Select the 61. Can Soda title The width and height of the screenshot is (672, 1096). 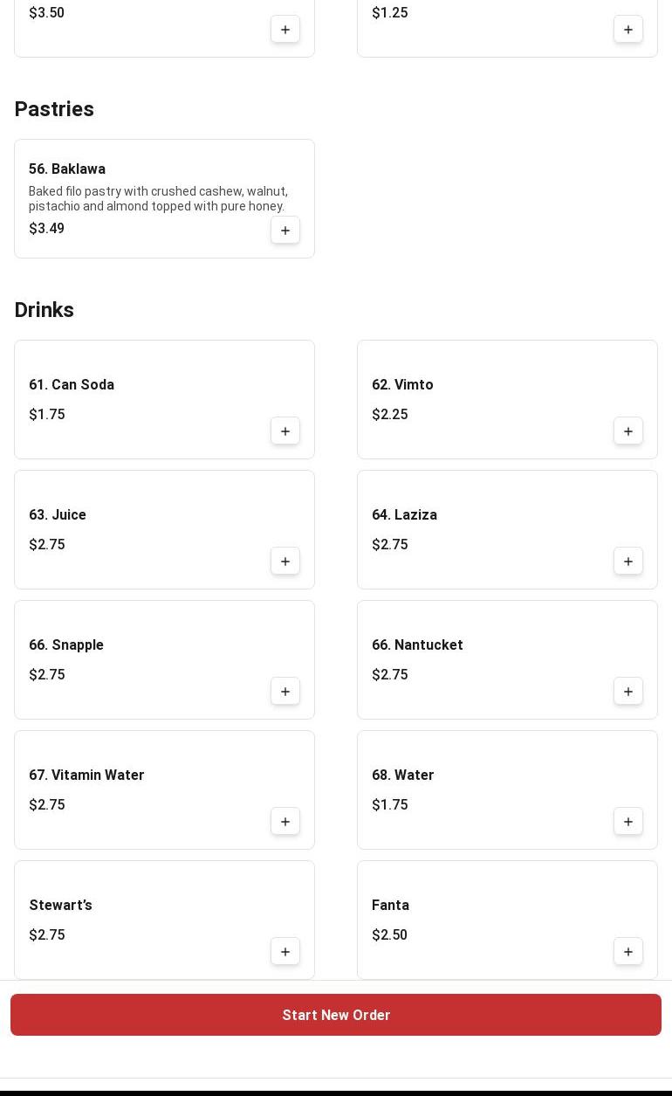pos(72,385)
